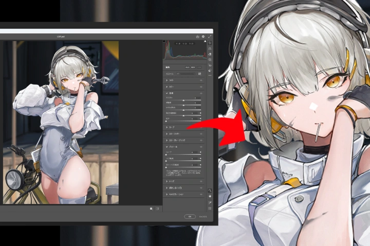Toggle full screen mode icon
The height and width of the screenshot is (246, 370).
click(x=210, y=37)
